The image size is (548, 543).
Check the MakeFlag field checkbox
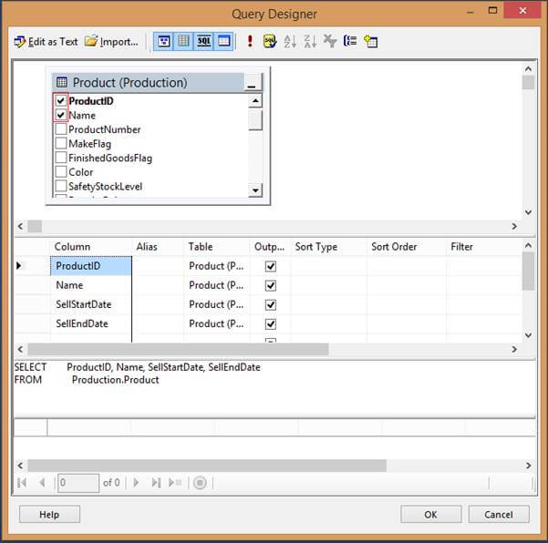coord(61,144)
